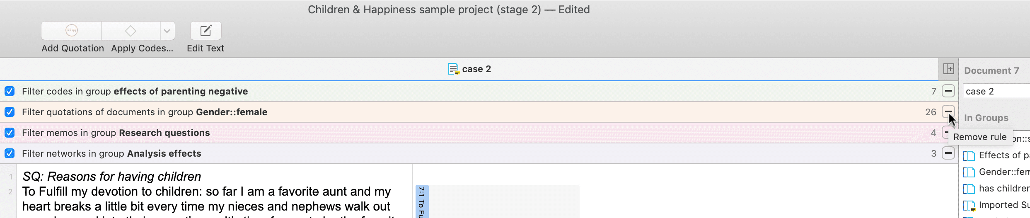
Task: Click the 7:1 quotation margin bar
Action: (422, 201)
